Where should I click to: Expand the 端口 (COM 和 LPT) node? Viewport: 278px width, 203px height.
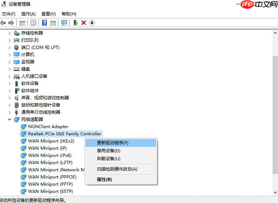(10, 48)
